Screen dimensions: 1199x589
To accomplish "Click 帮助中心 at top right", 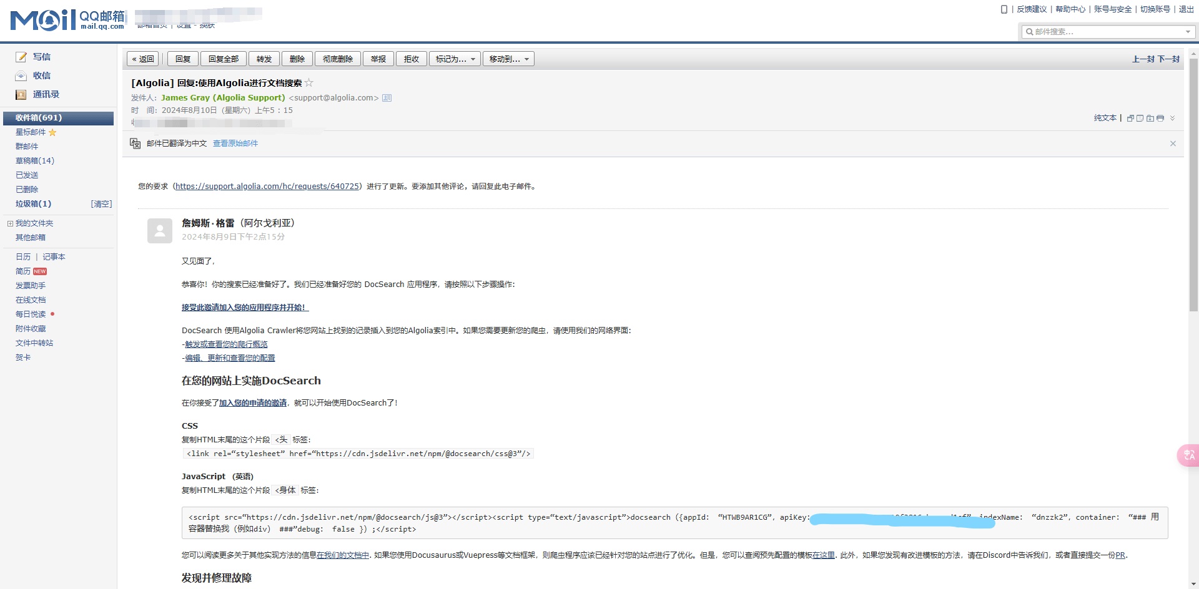I will 1070,9.
